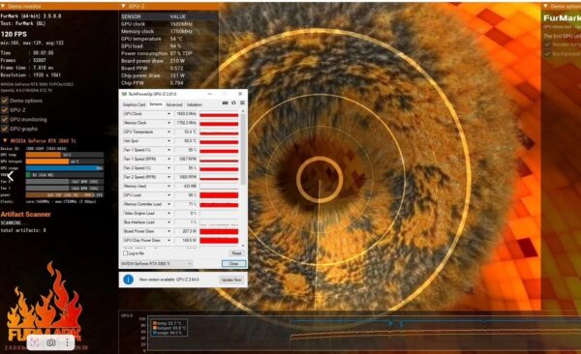The width and height of the screenshot is (581, 354).
Task: Click the Update Now button
Action: (x=231, y=280)
